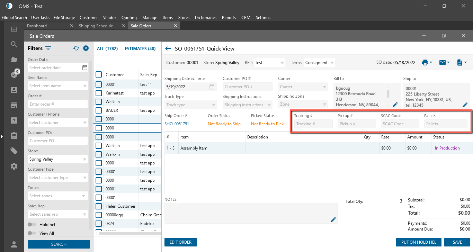Screen dimensions: 473x252
Task: Check the box for Karinatest row
Action: click(99, 93)
